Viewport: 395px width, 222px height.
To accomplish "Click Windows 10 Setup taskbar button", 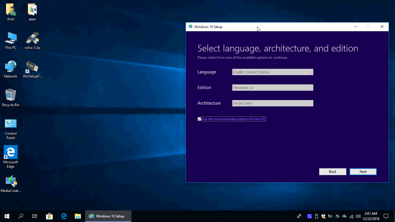I will pos(108,216).
